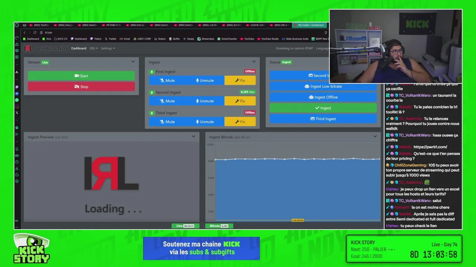
Task: Click the Bitrate 8,283 status badge
Action: (x=219, y=226)
